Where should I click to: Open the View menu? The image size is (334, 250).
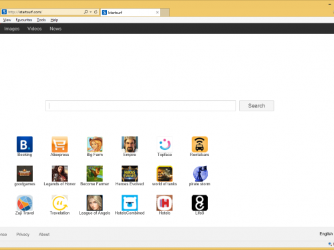pos(7,20)
